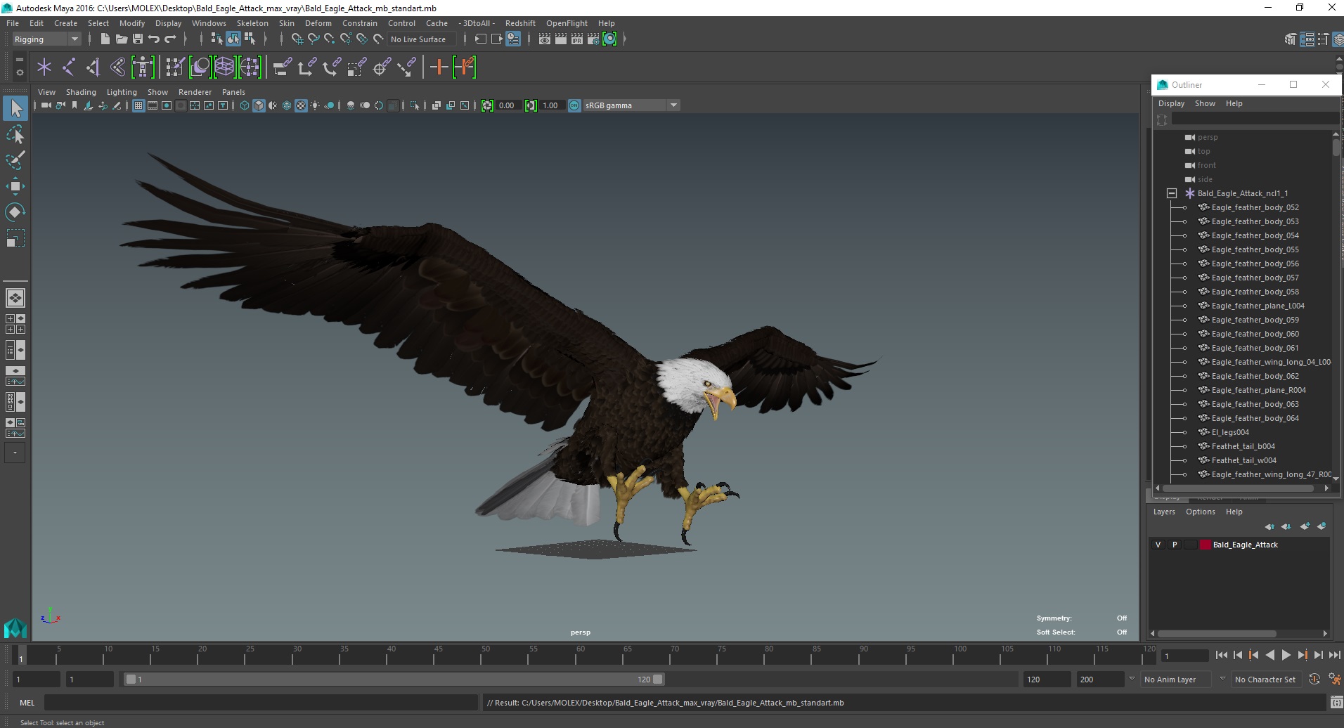Screen dimensions: 1344x728
Task: Click the Open Scene folder icon
Action: tap(122, 39)
